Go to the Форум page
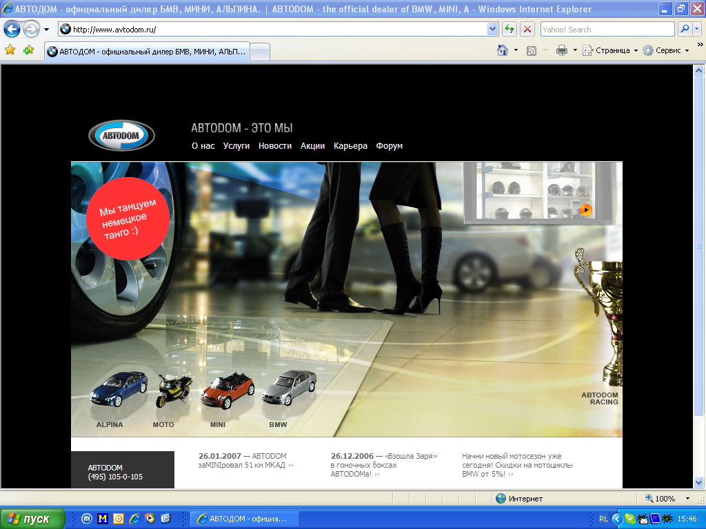The height and width of the screenshot is (529, 706). pos(390,146)
